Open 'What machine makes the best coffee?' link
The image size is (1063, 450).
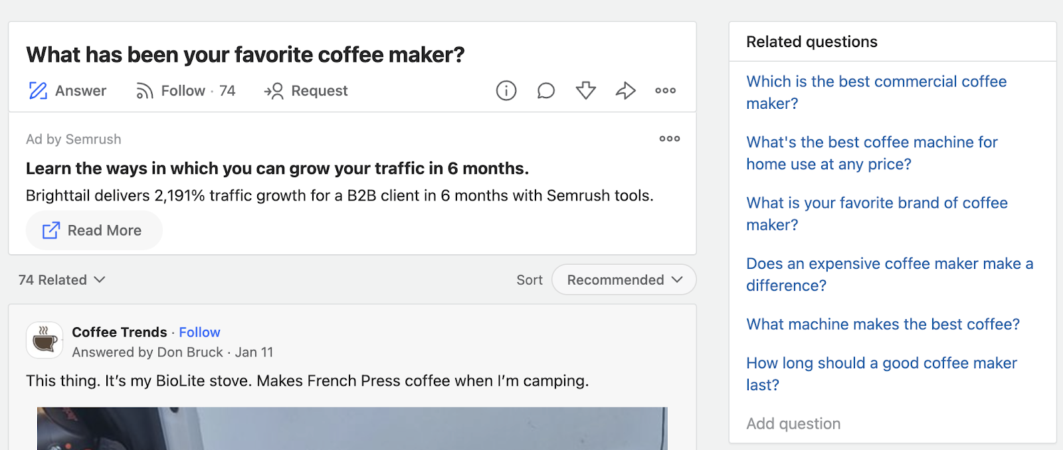point(882,325)
